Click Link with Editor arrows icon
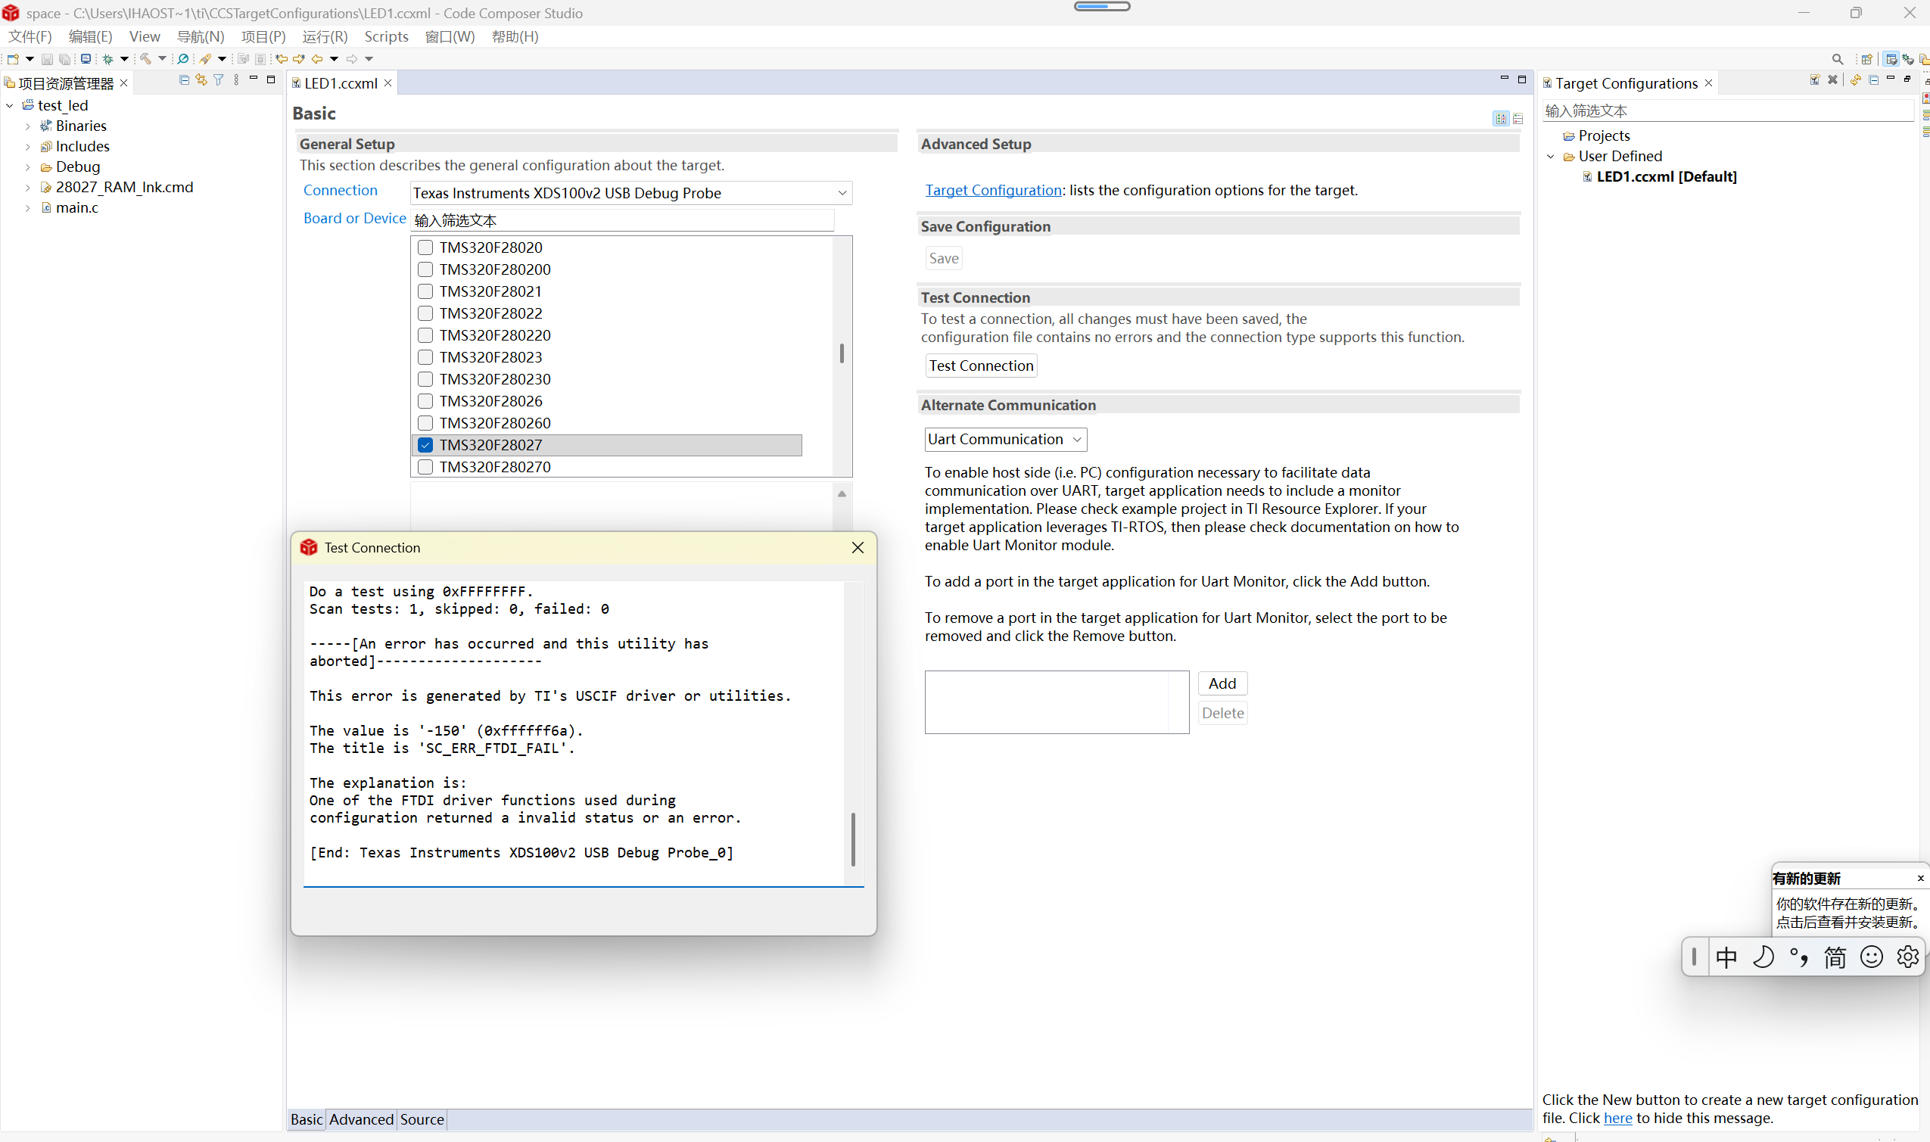Screen dimensions: 1930x1142 [x=201, y=80]
